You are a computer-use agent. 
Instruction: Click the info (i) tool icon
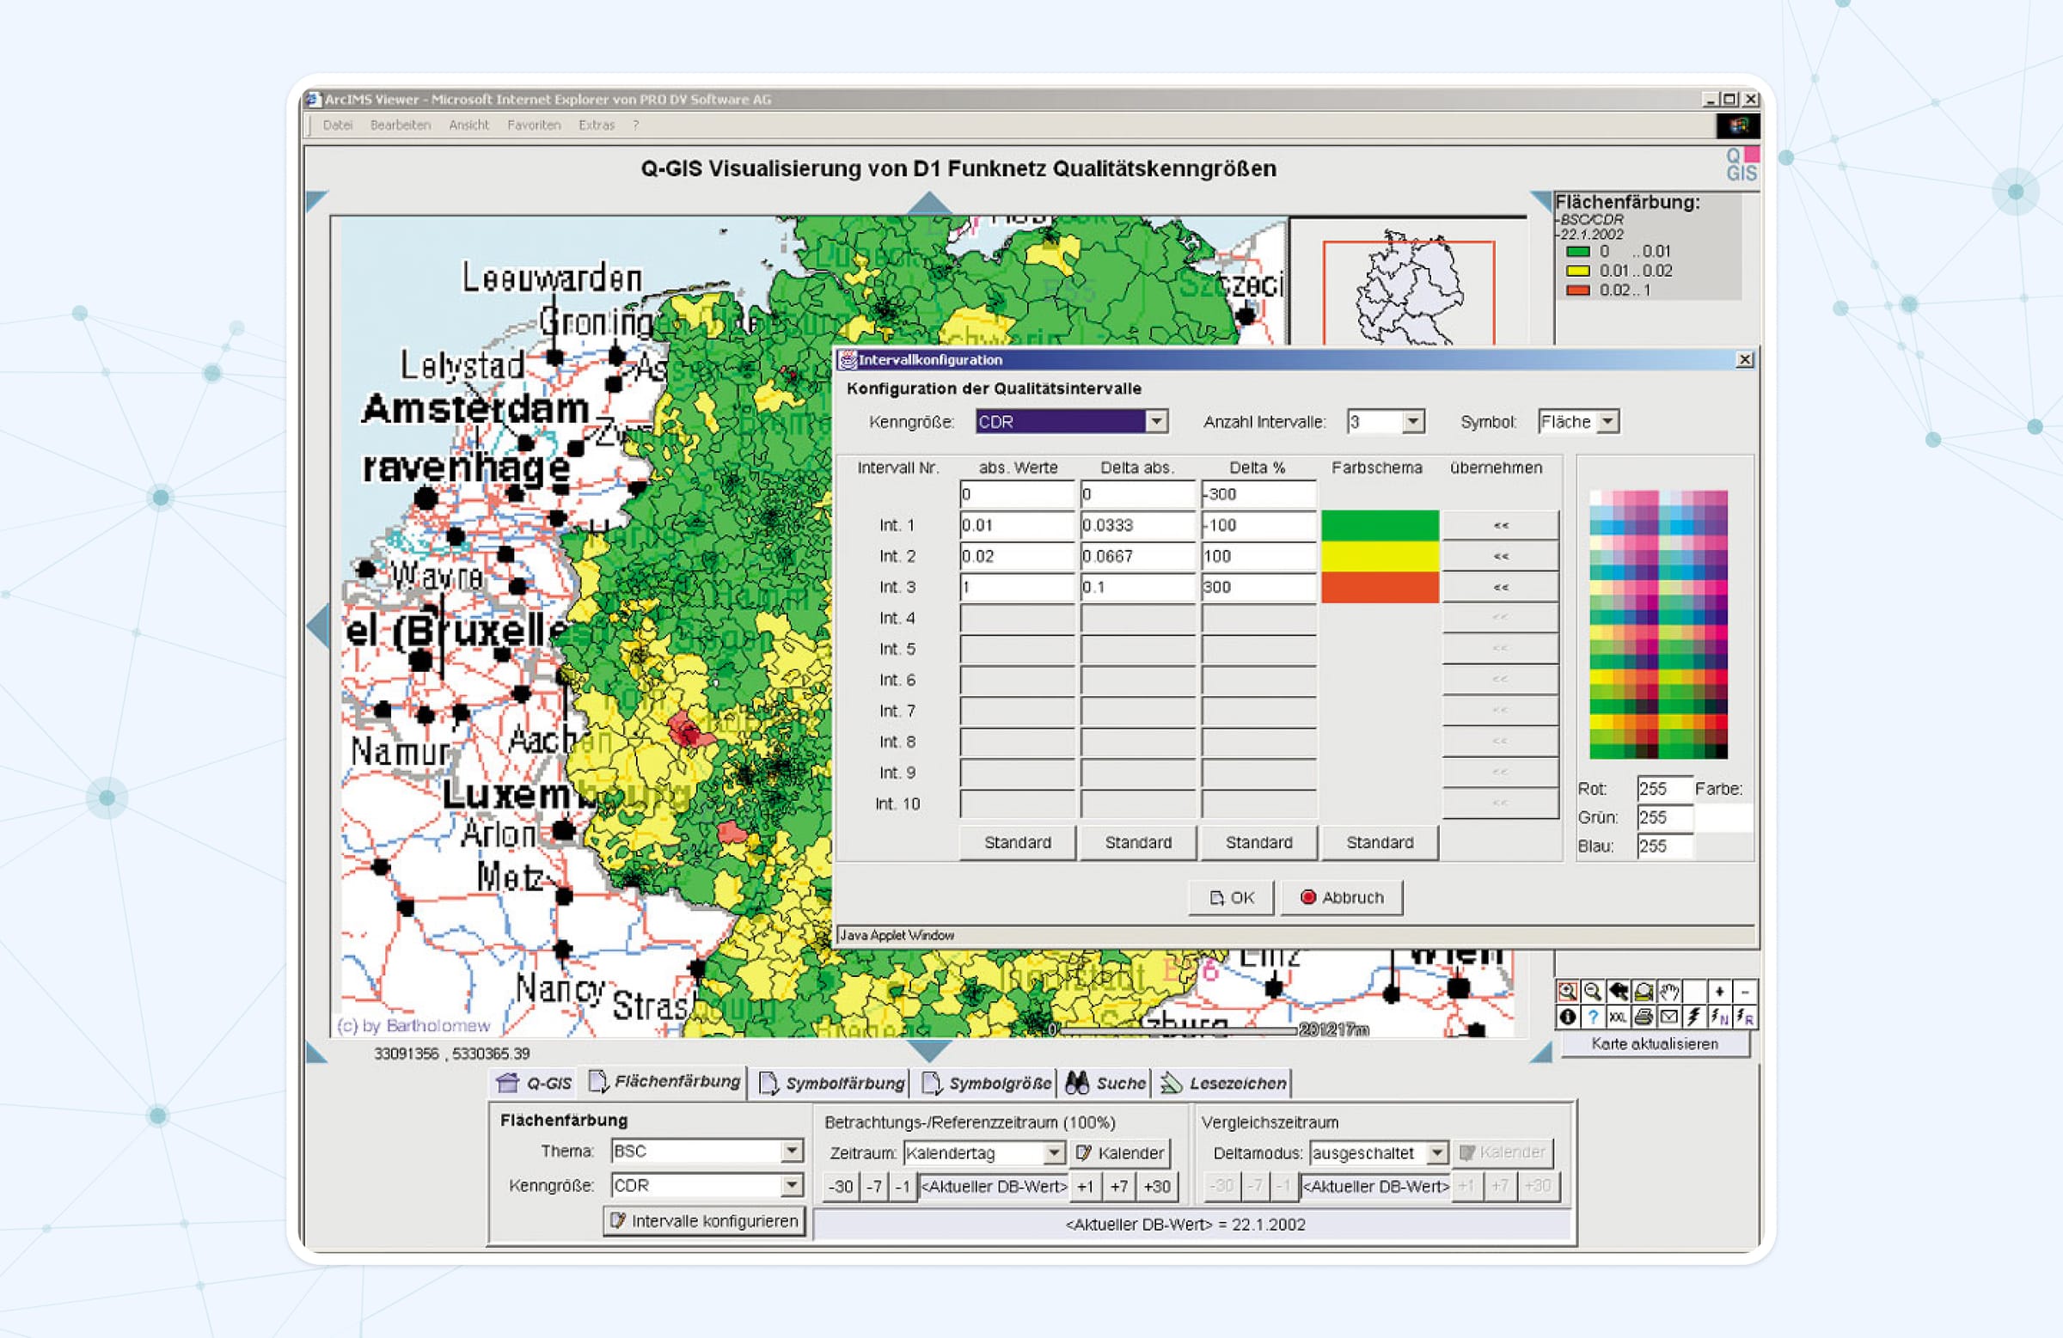1567,1017
